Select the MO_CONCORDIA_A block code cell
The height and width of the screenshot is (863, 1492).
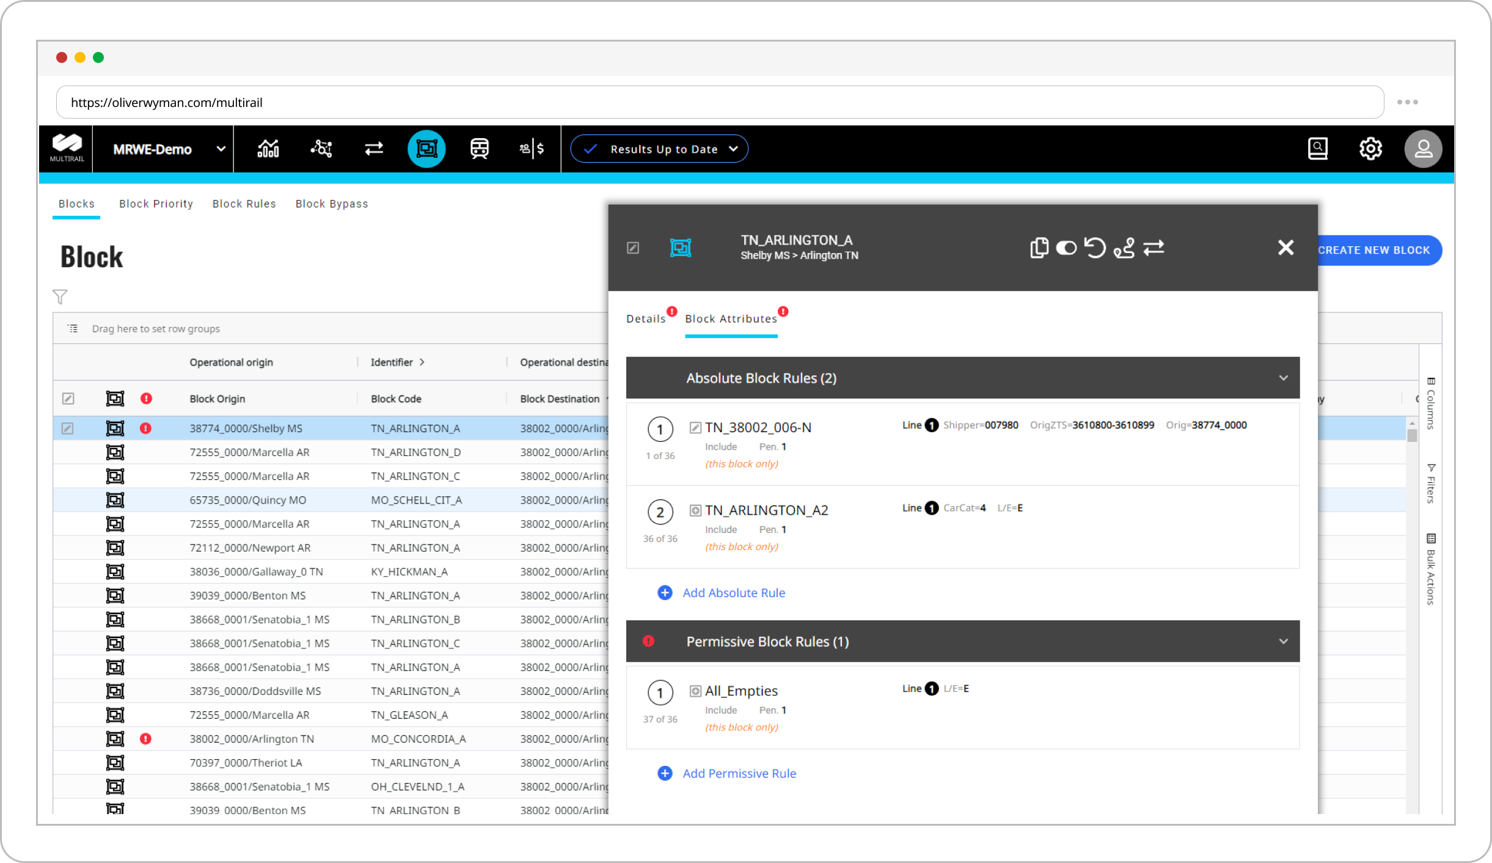419,739
